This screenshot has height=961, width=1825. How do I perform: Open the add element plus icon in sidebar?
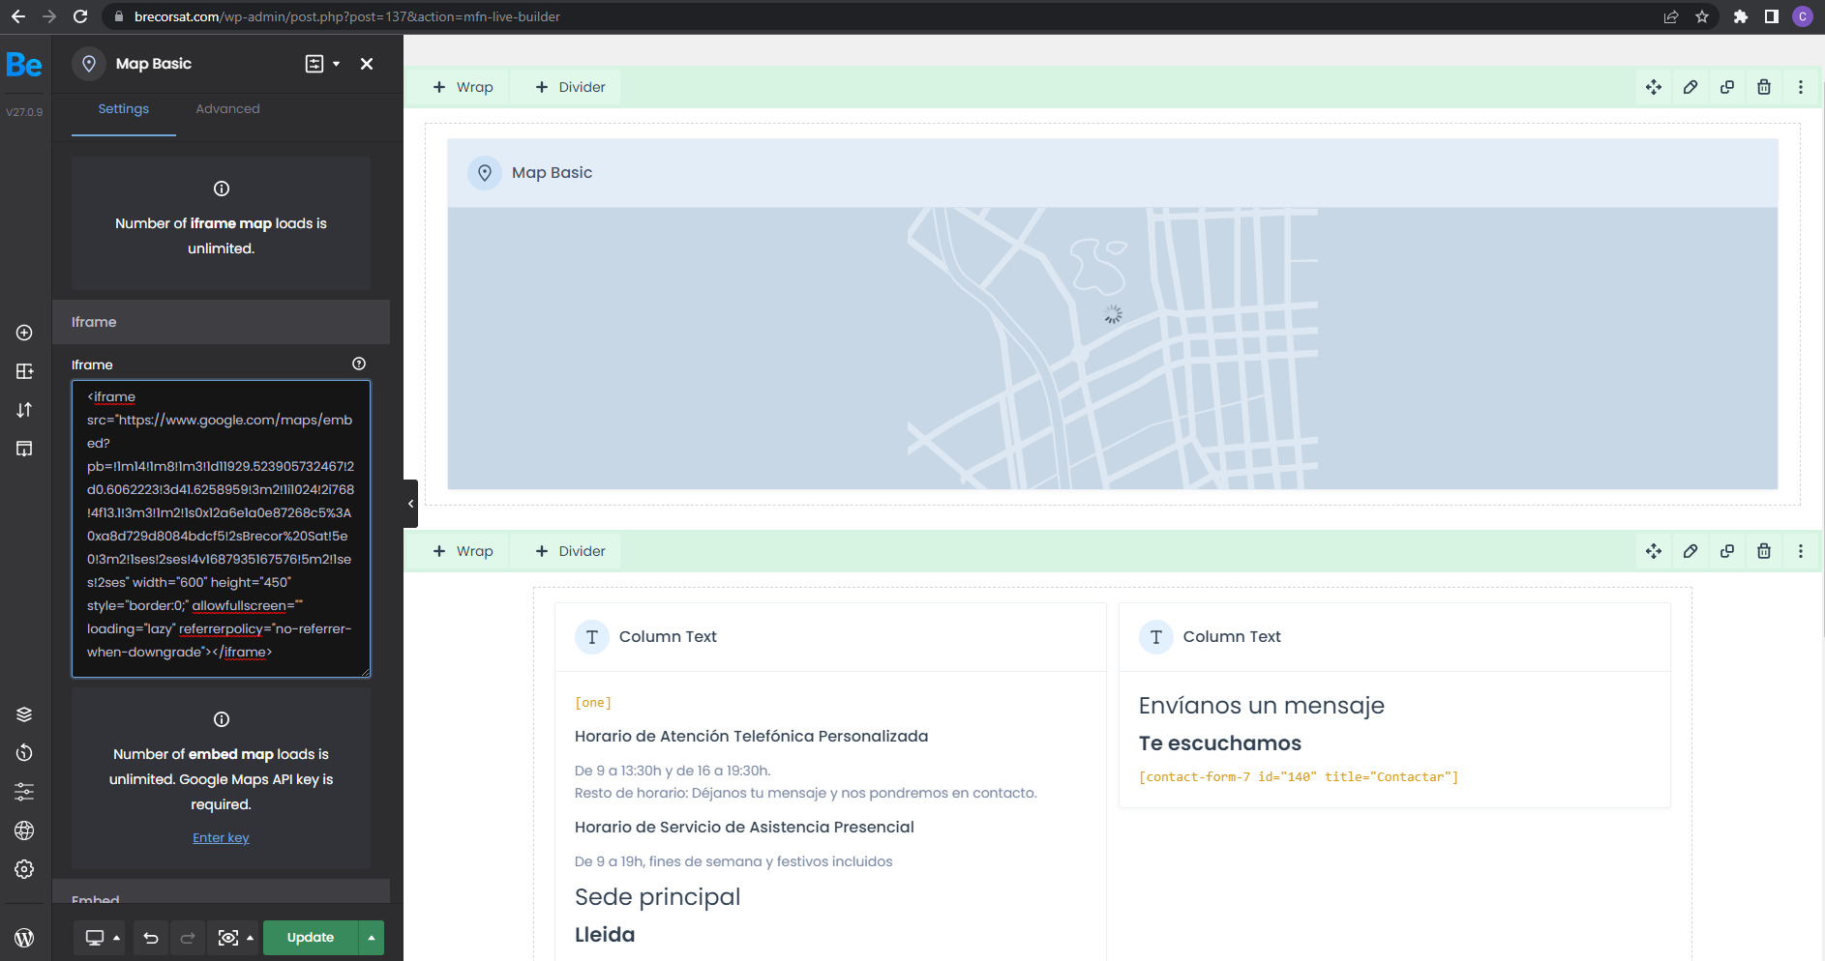[24, 333]
